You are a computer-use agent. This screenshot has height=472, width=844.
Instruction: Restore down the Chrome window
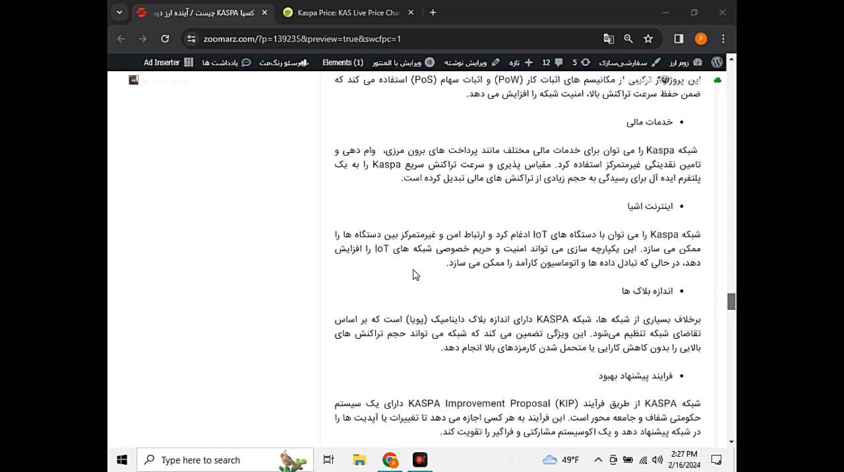[694, 13]
